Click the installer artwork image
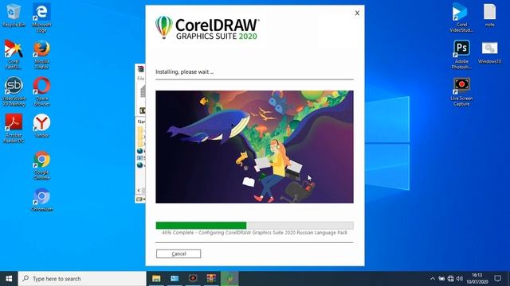Viewport: 510px width, 286px height. (x=254, y=147)
